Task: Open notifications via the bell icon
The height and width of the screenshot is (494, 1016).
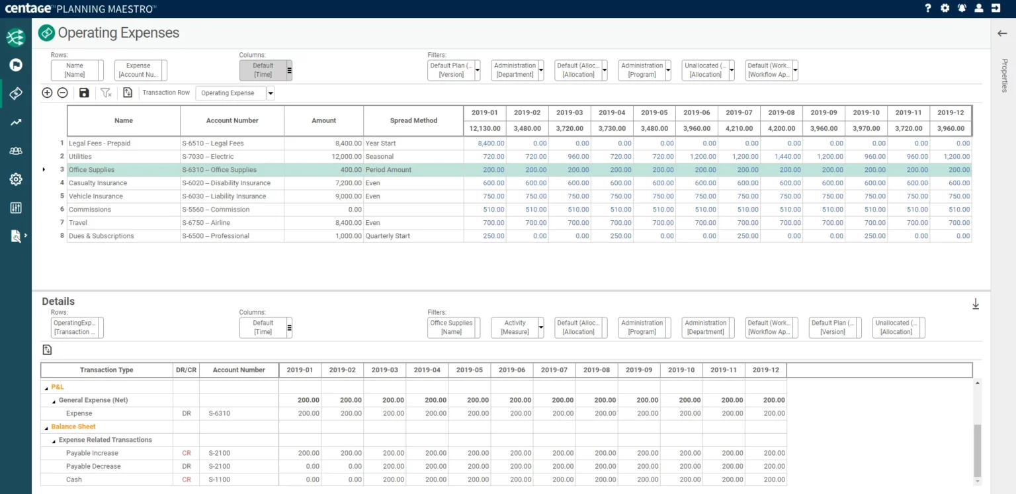Action: (962, 8)
